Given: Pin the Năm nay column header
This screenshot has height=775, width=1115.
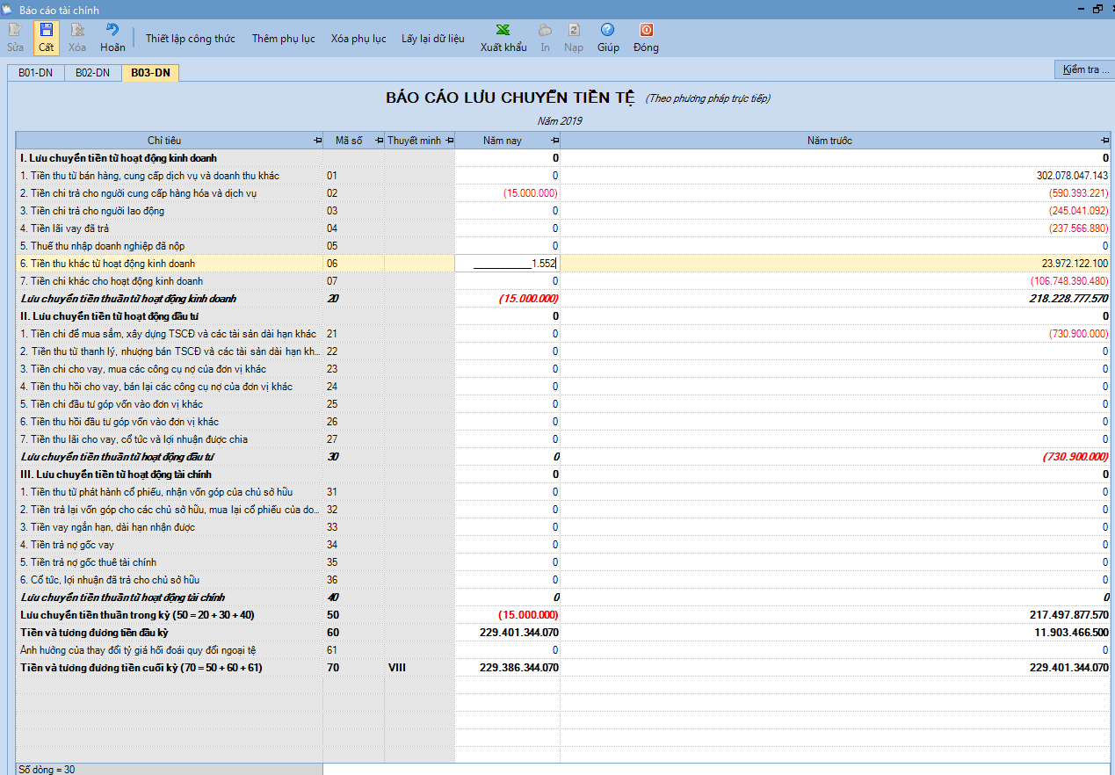Looking at the screenshot, I should 554,141.
